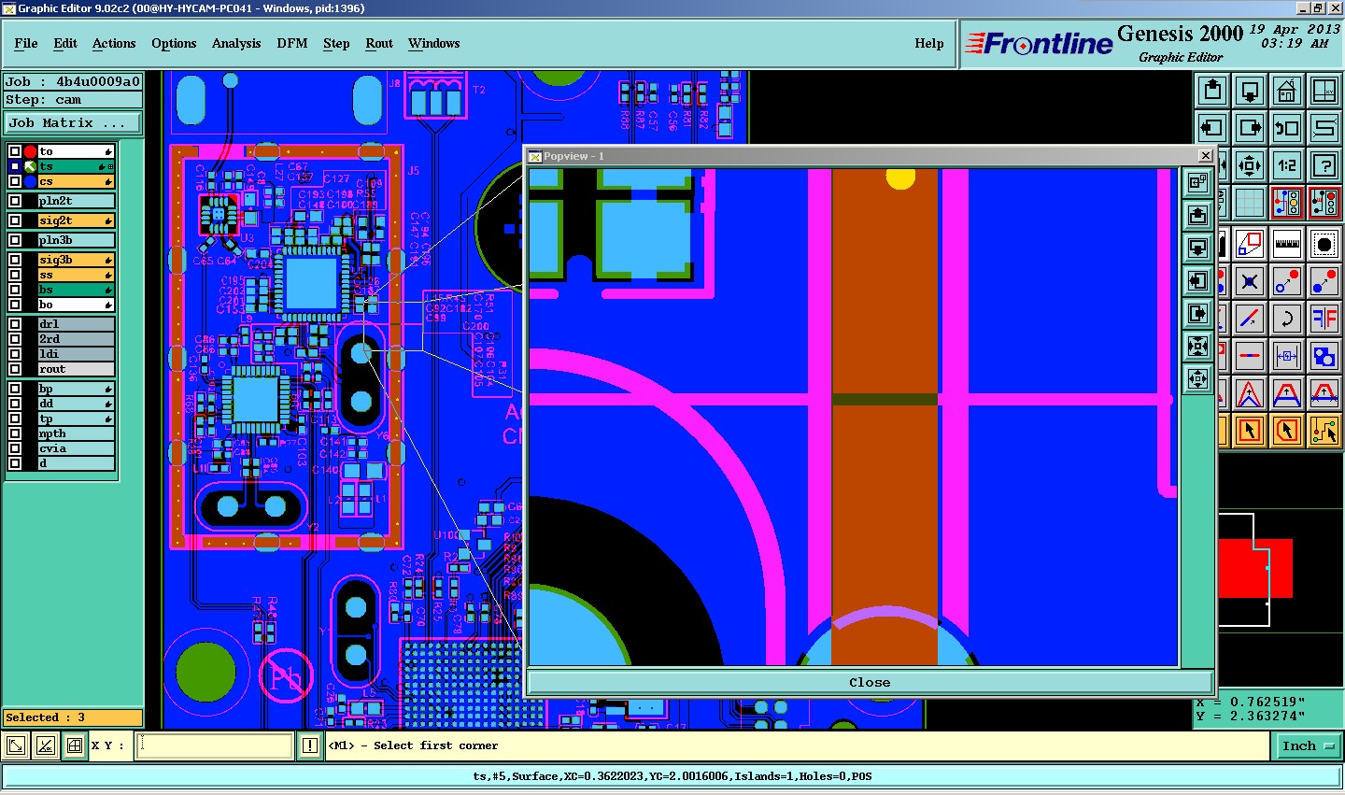Screen dimensions: 1345x795
Task: Click zoom out arrows icon in Popview
Action: (1198, 379)
